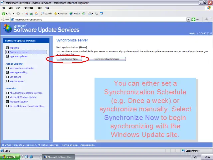The height and width of the screenshot is (160, 213).
Task: Open the Favorites menu
Action: pyautogui.click(x=28, y=8)
